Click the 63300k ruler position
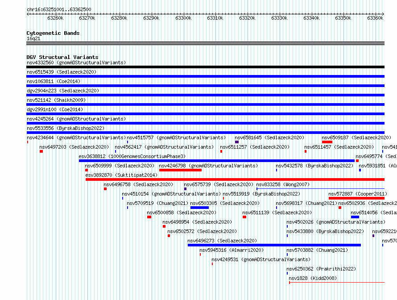This screenshot has width=397, height=300. tap(183, 18)
